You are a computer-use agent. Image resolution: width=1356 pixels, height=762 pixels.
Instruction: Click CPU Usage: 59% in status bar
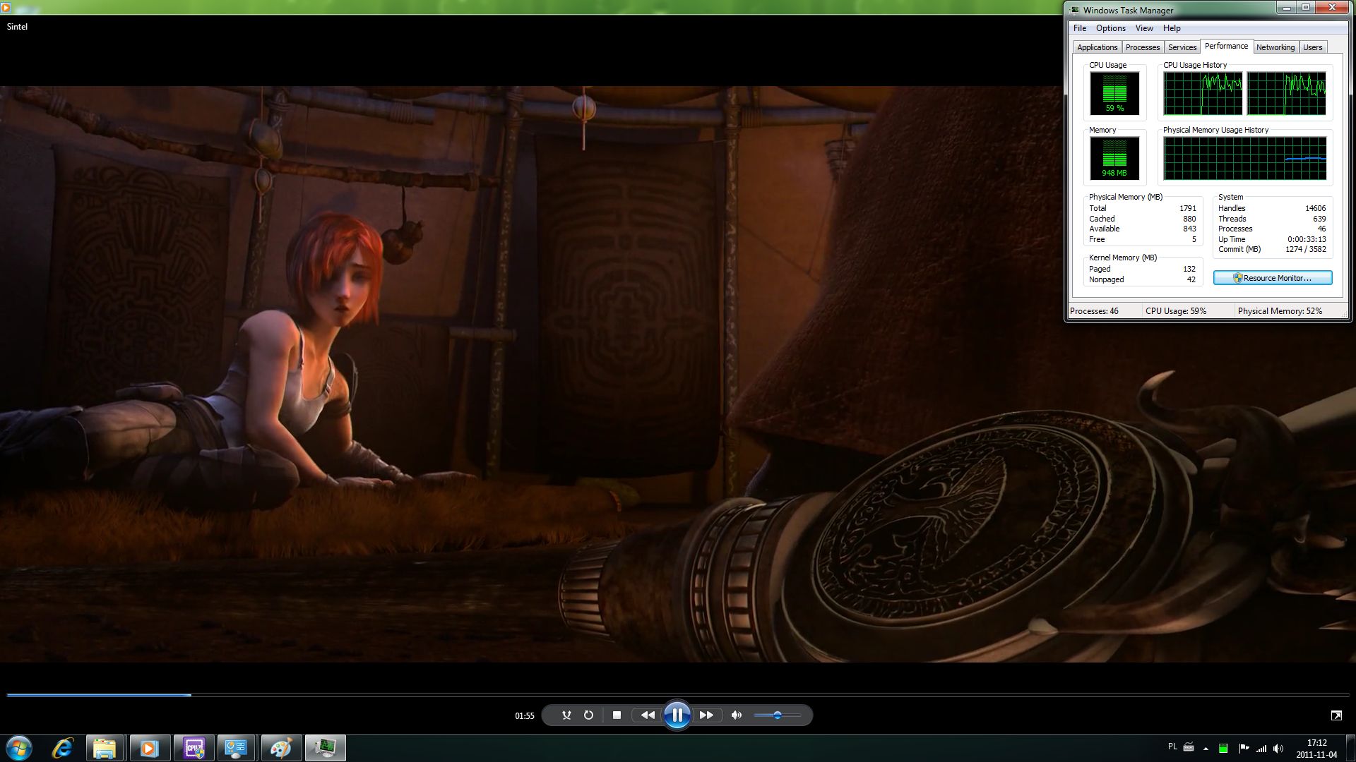click(1176, 311)
